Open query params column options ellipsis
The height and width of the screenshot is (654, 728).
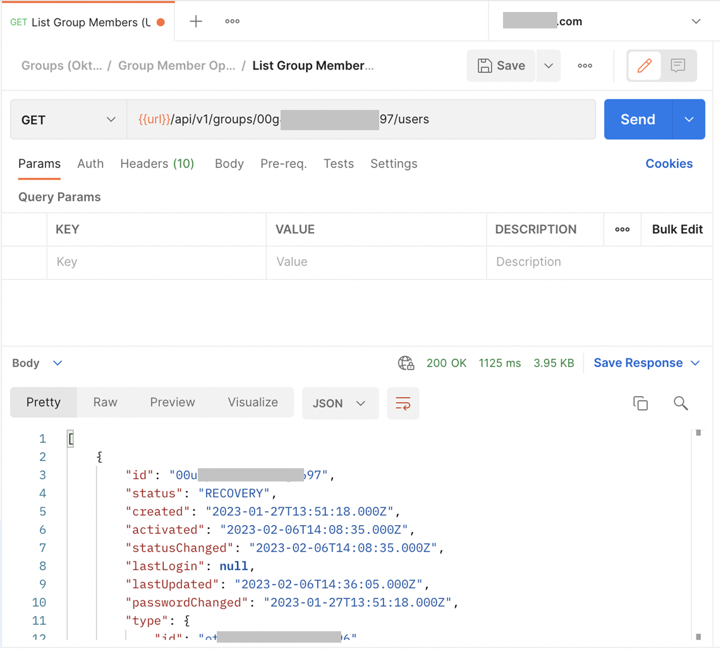622,229
